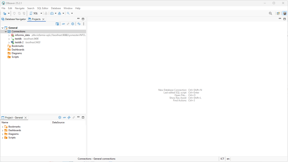
Task: Expand Scripts in Project - General panel
Action: click(3, 138)
